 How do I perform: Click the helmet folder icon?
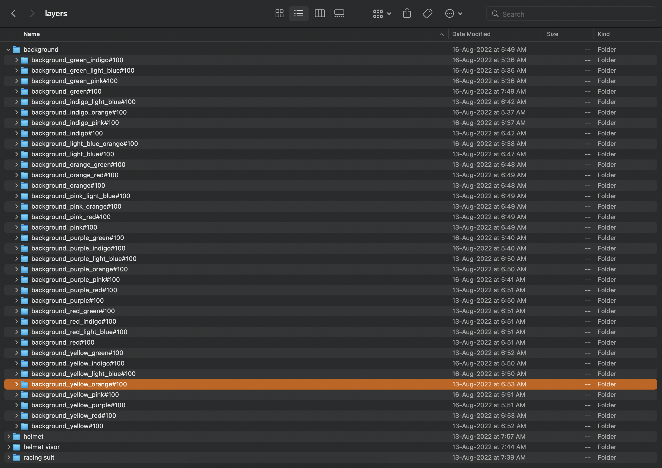pos(17,437)
